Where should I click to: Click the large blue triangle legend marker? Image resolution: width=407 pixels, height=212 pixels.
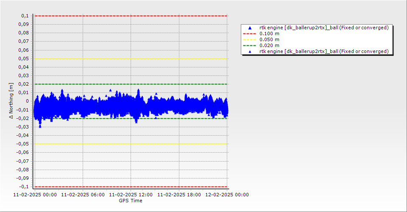250,28
